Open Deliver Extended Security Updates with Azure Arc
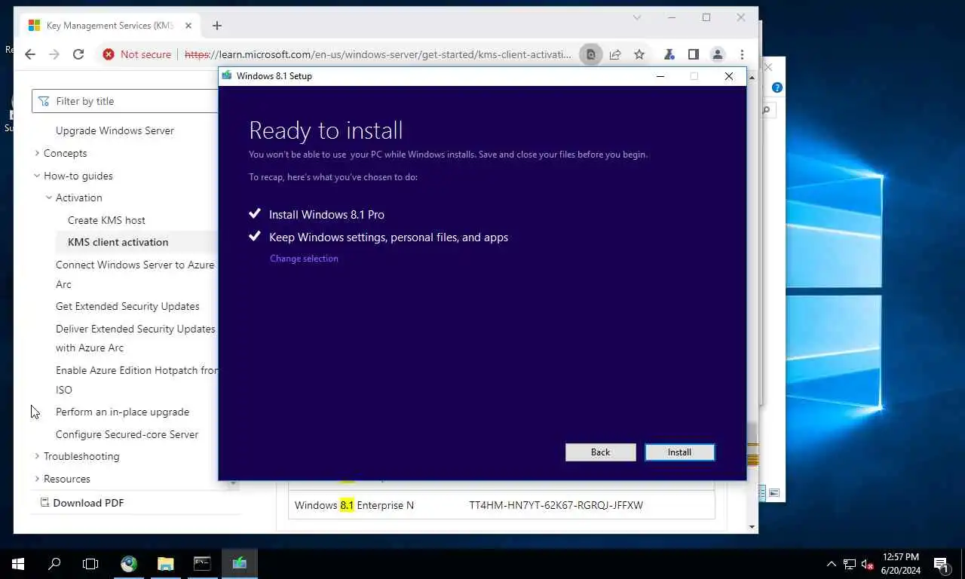 pos(136,339)
